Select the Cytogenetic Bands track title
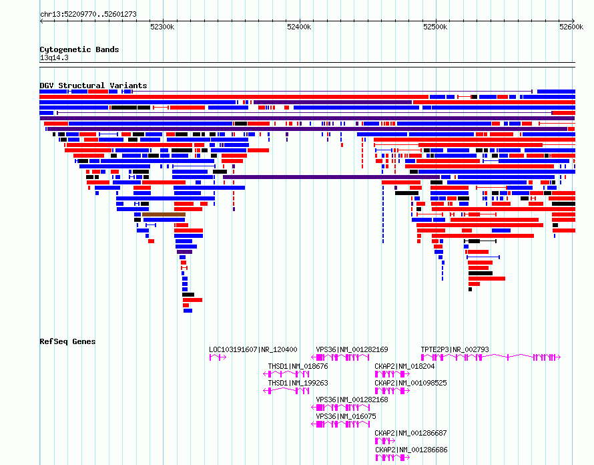 click(79, 49)
